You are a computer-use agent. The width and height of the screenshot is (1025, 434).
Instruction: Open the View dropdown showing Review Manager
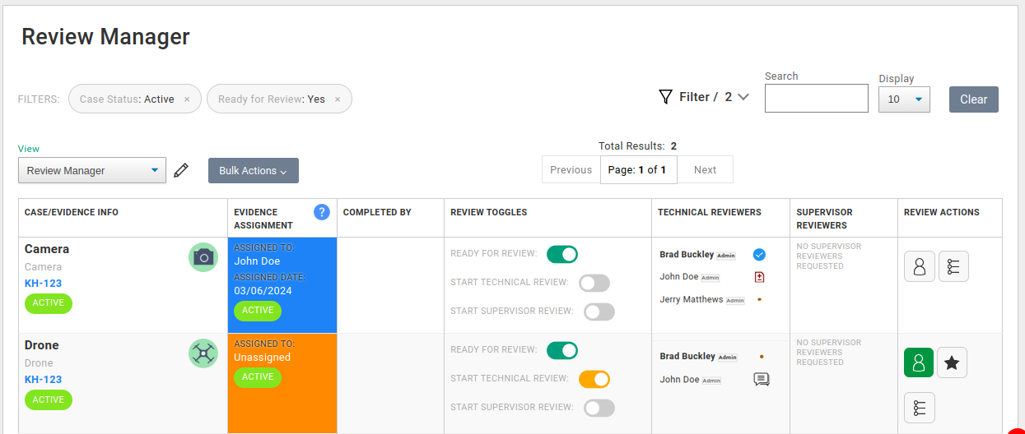(92, 171)
